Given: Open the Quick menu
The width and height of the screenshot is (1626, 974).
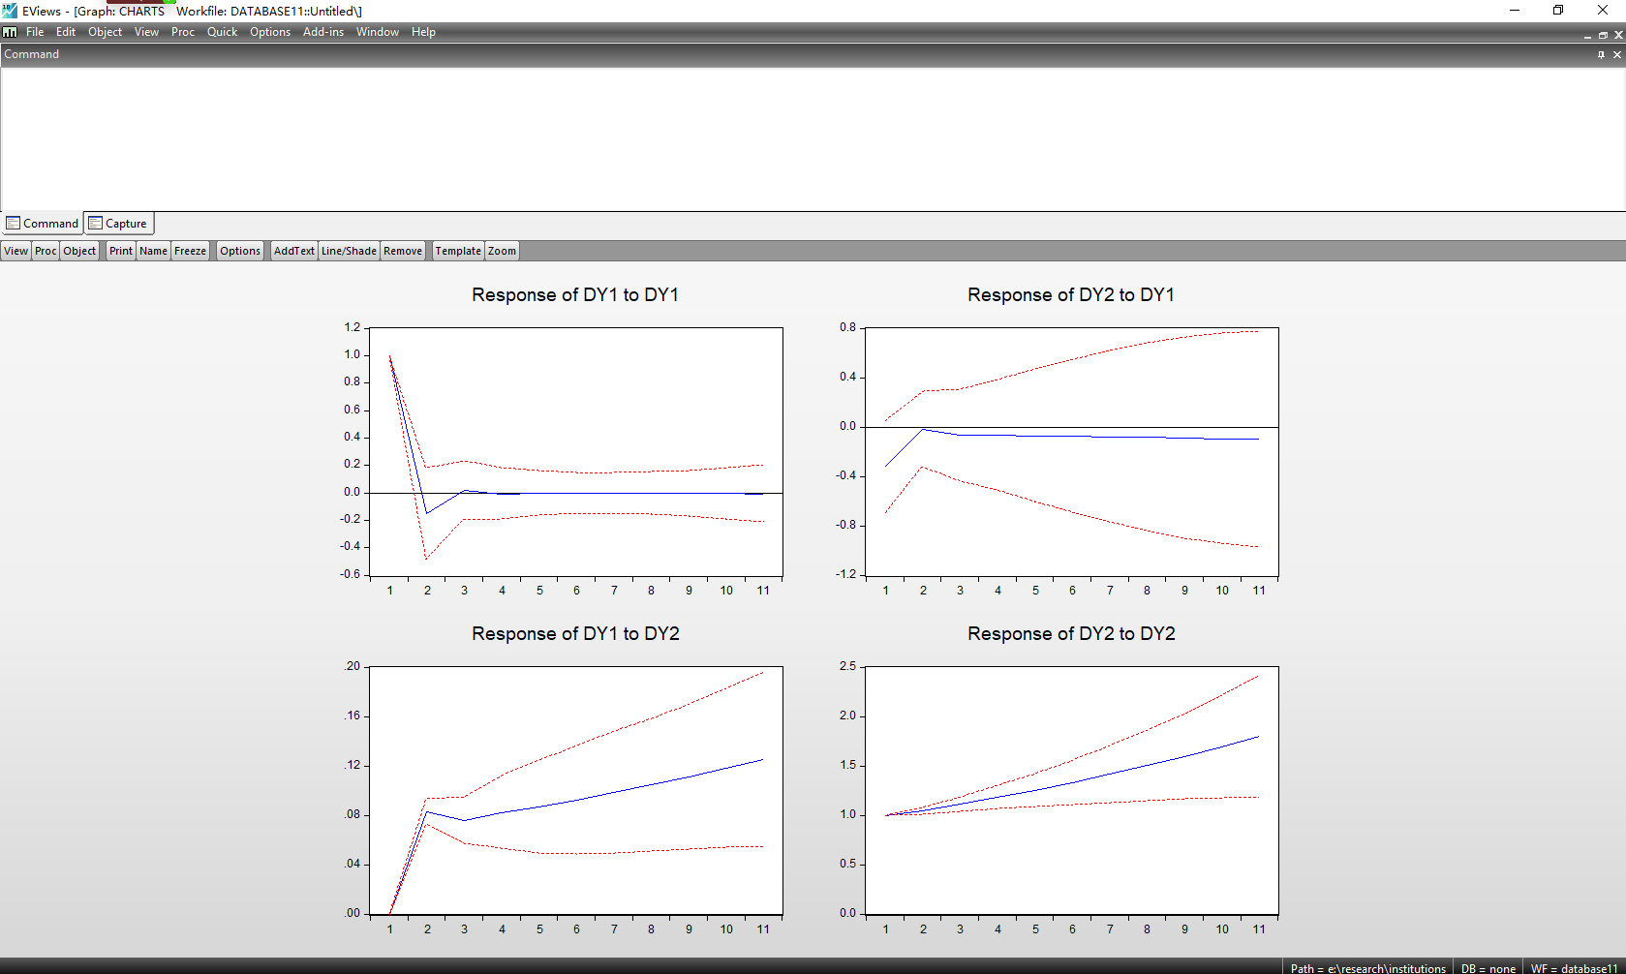Looking at the screenshot, I should coord(222,32).
